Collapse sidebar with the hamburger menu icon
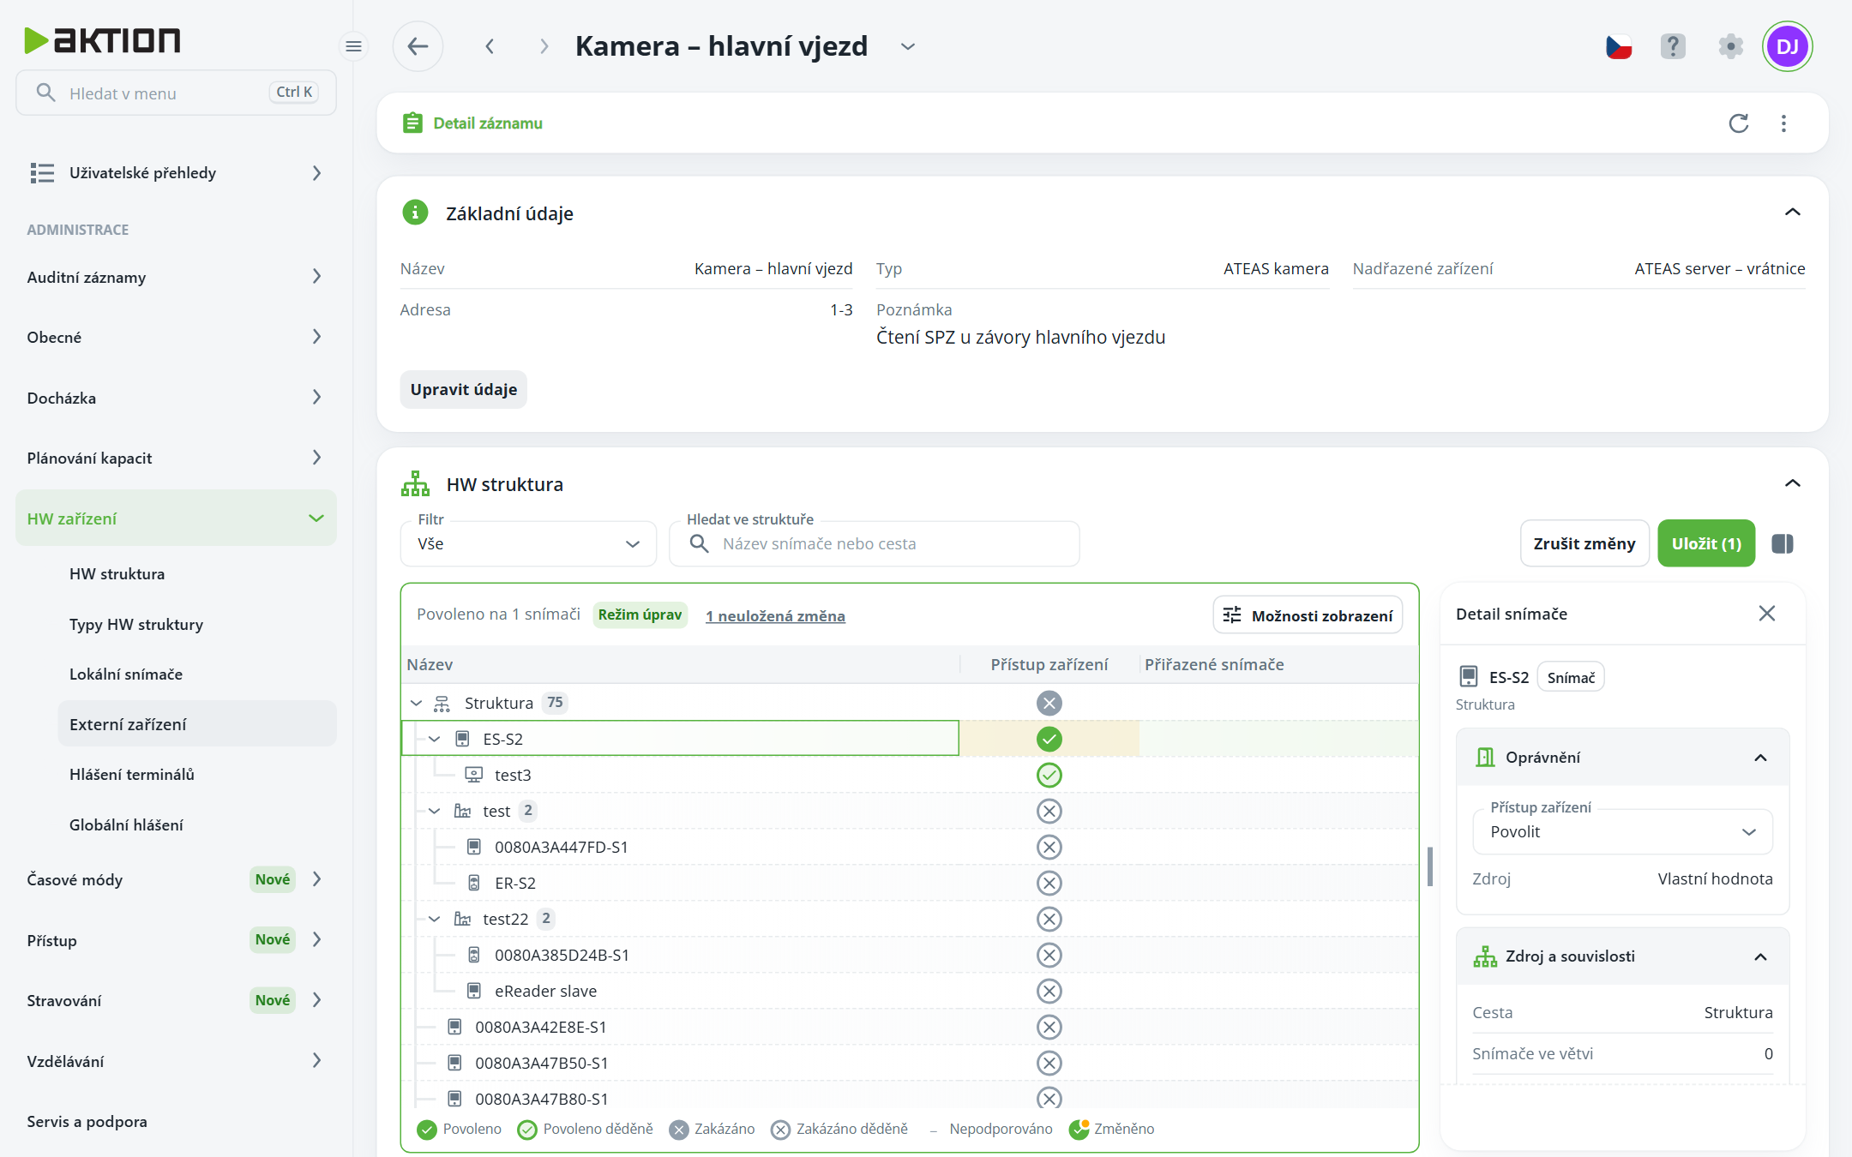Viewport: 1852px width, 1157px height. [x=353, y=46]
